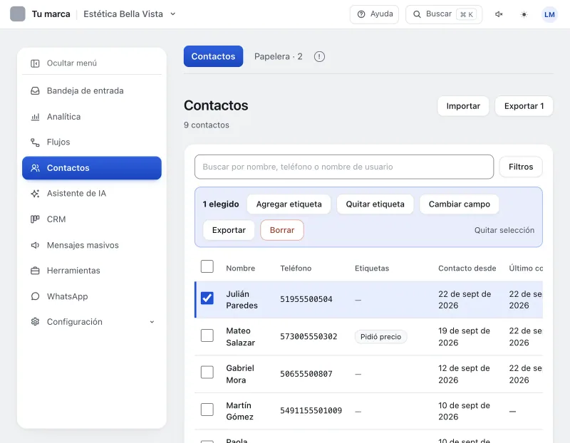The height and width of the screenshot is (443, 570).
Task: Click the Quitar selección link
Action: click(x=504, y=231)
